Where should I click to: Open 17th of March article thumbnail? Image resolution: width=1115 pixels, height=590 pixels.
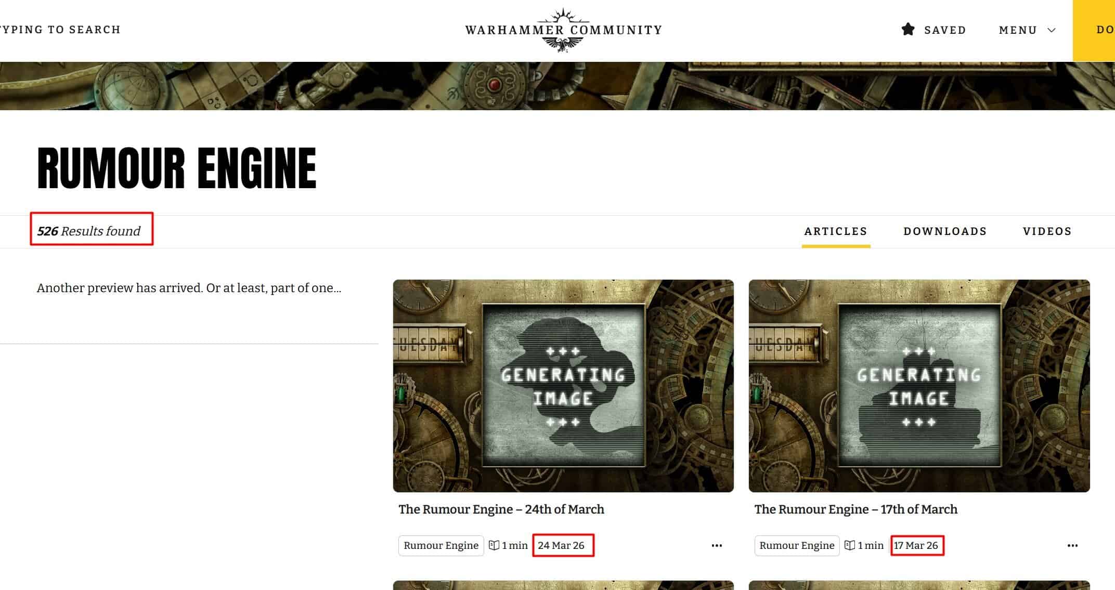919,386
